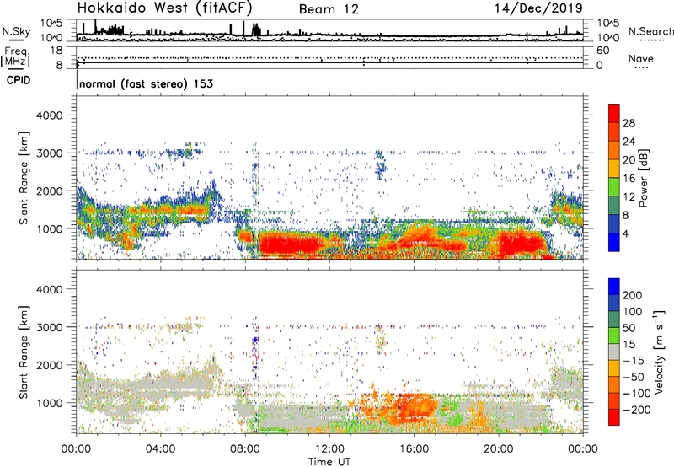Click the red bottom segment of the Velocity colorbar

614,417
